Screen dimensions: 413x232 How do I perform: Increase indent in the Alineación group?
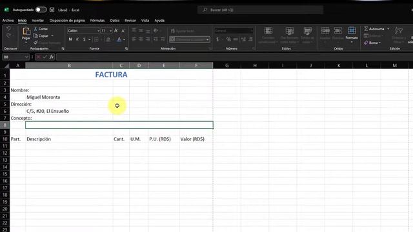163,39
